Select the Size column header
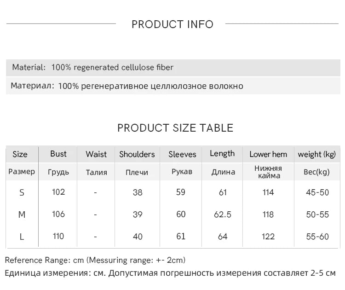The height and width of the screenshot is (290, 345). pos(20,154)
